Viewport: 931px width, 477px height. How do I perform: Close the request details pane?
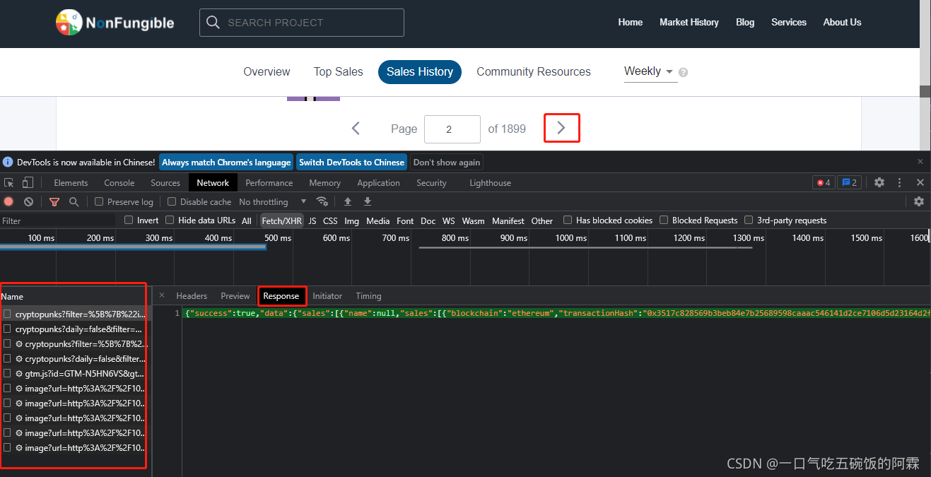tap(161, 295)
